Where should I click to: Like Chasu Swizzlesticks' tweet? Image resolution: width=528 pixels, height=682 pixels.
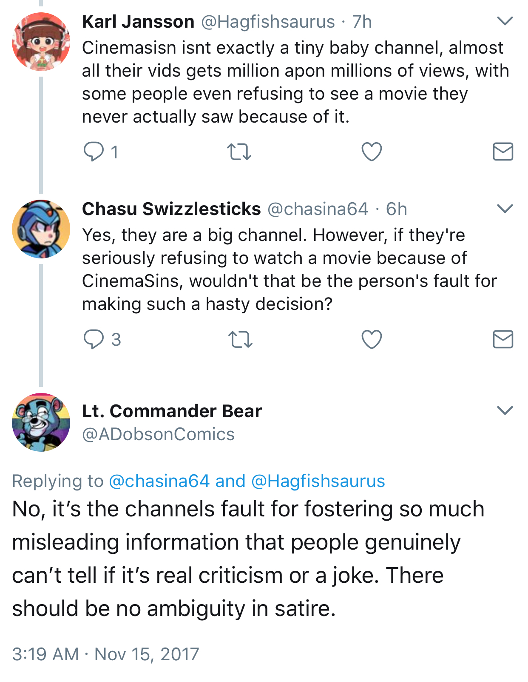(372, 339)
